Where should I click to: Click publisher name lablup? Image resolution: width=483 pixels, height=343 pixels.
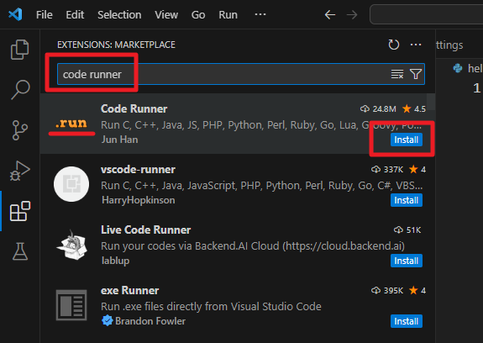(116, 261)
